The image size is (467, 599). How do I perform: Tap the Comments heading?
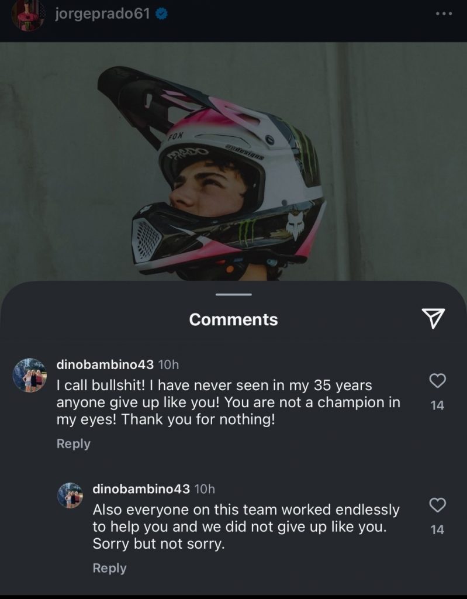[233, 319]
